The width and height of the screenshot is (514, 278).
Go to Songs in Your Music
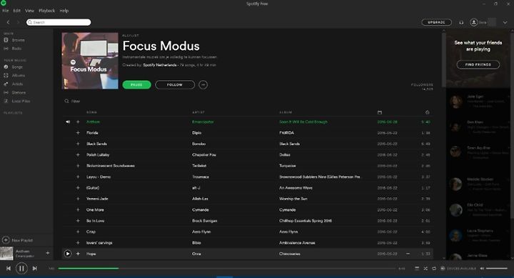coord(17,67)
